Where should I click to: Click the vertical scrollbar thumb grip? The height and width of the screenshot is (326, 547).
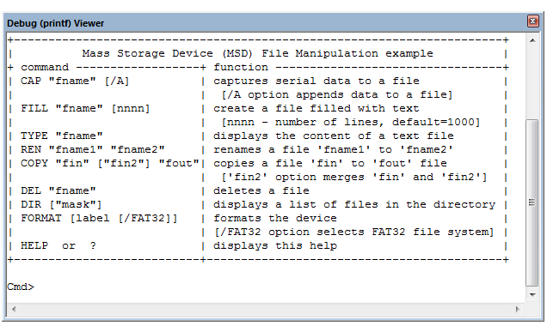[x=532, y=202]
